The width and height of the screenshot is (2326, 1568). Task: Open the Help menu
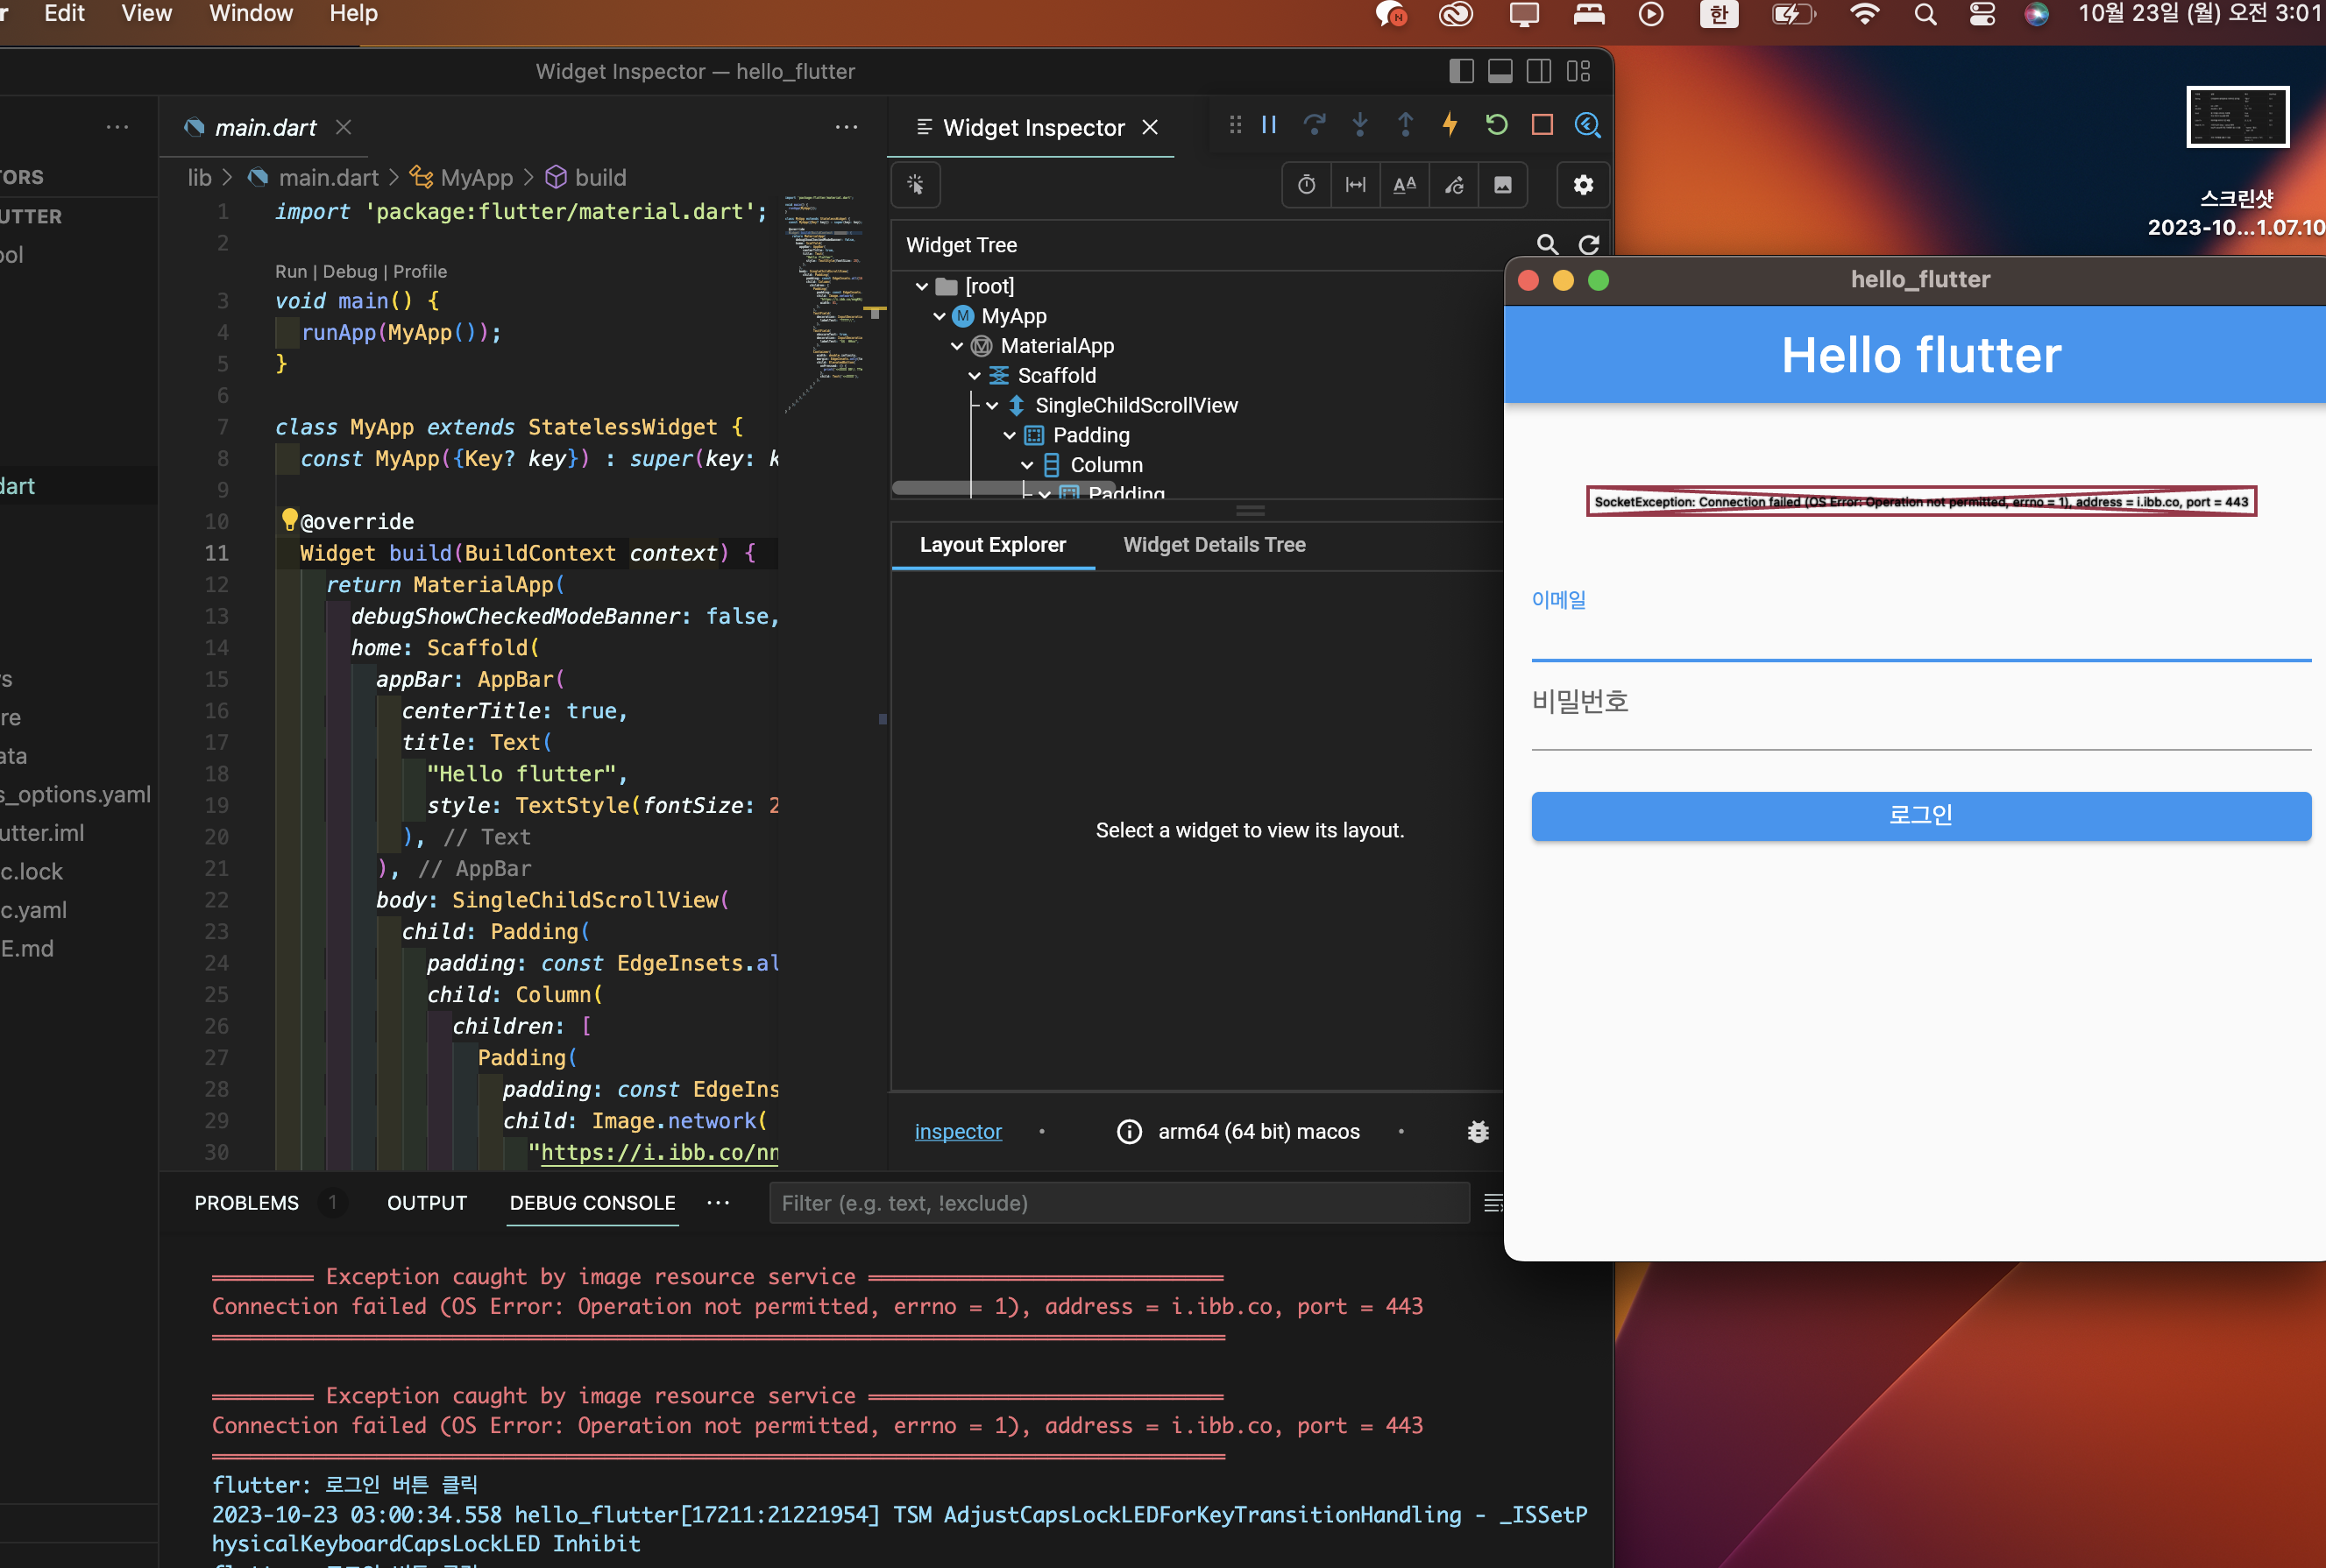pos(353,14)
